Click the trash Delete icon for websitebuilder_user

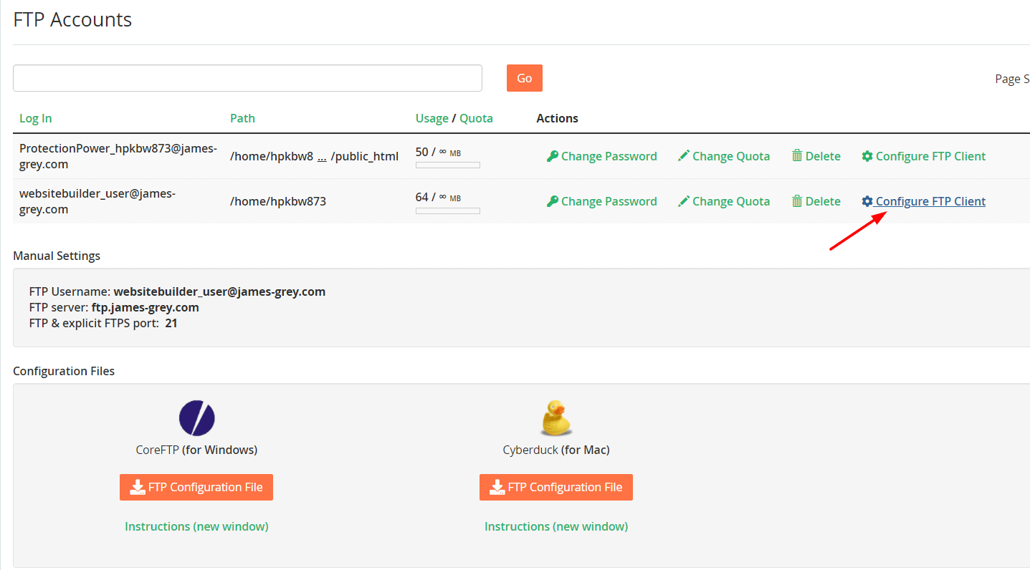pyautogui.click(x=797, y=201)
